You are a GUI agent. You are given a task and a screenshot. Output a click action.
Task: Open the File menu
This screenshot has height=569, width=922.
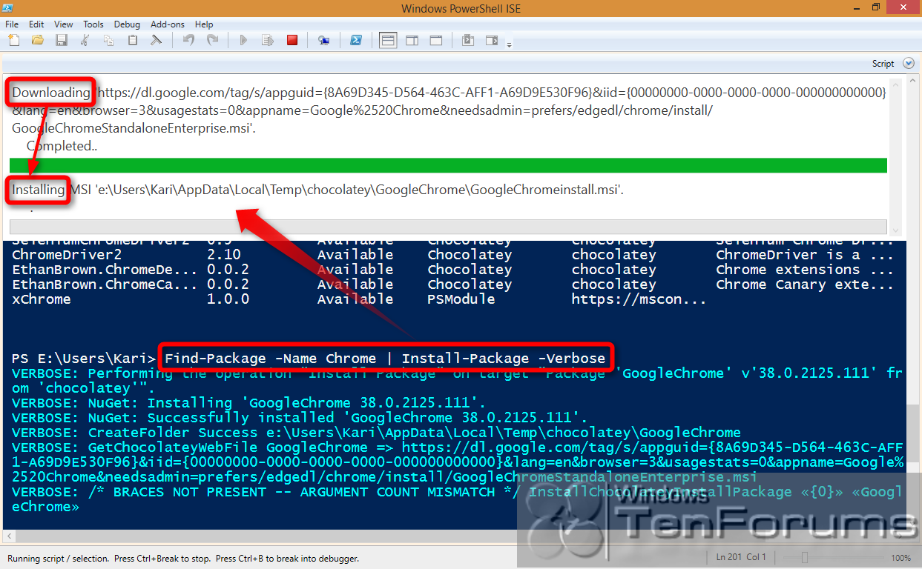12,24
